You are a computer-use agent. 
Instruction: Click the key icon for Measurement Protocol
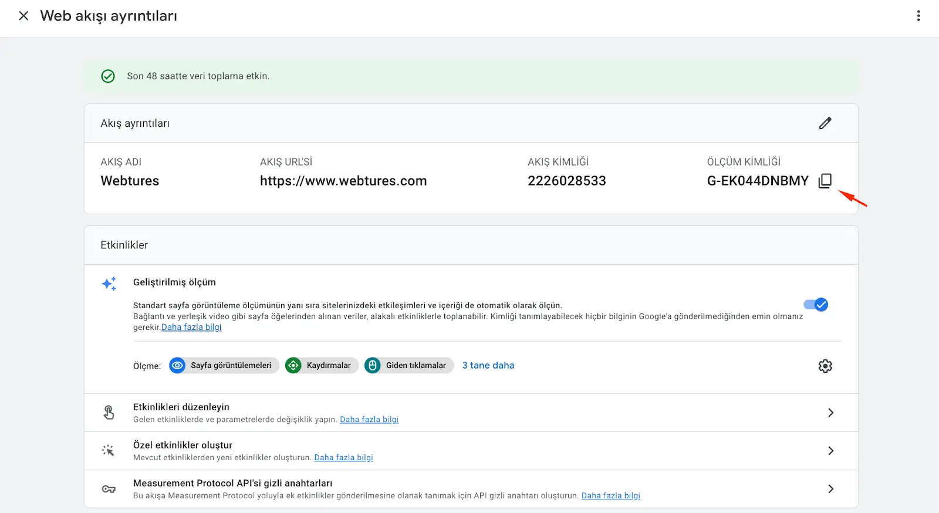(109, 489)
